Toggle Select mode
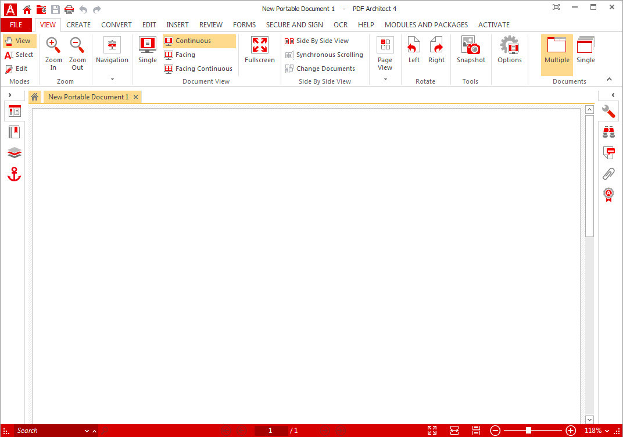Viewport: 623px width, 437px height. click(19, 55)
